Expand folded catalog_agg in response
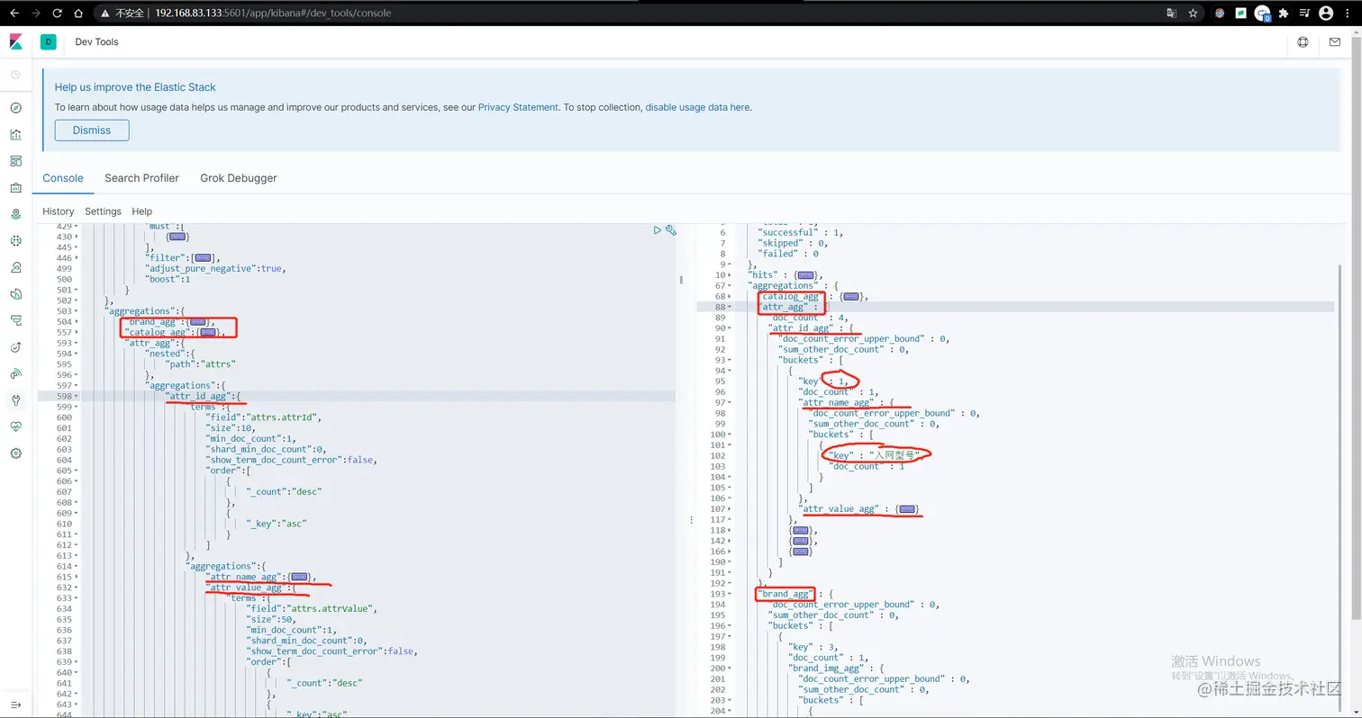 [x=851, y=297]
